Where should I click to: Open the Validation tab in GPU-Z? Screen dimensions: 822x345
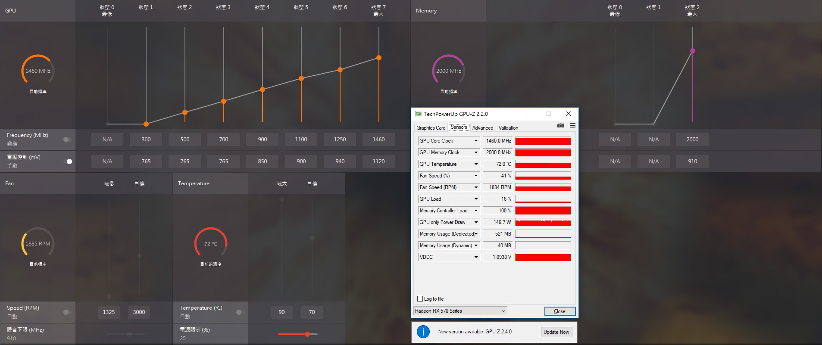point(508,128)
